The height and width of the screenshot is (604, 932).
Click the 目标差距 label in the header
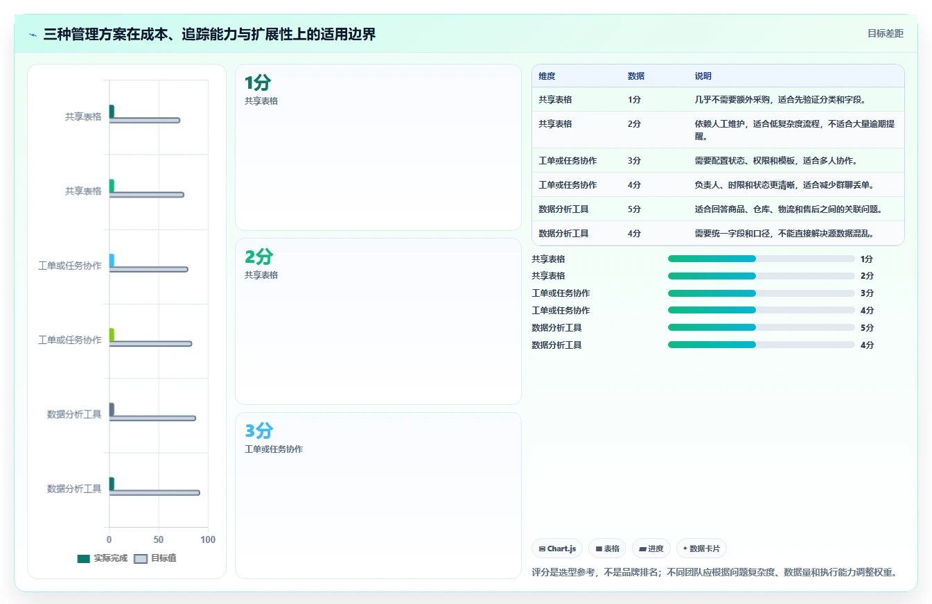tap(886, 33)
